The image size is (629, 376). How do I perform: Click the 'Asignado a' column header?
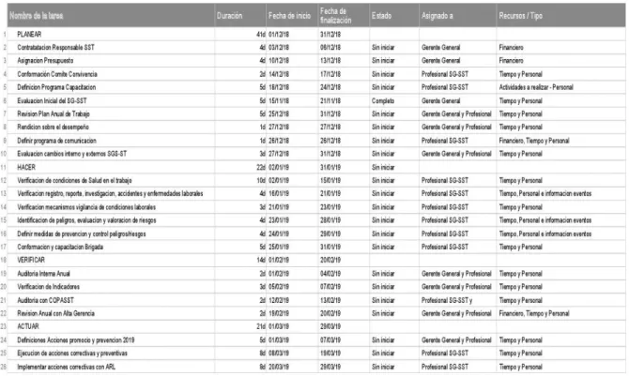point(458,16)
